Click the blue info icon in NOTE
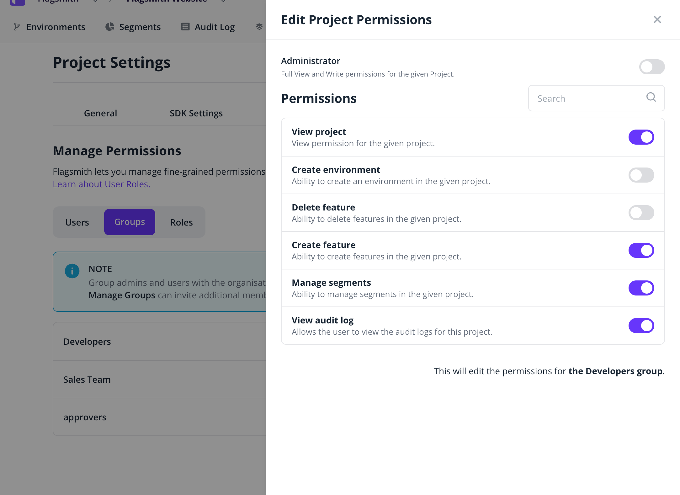The image size is (680, 495). tap(72, 271)
